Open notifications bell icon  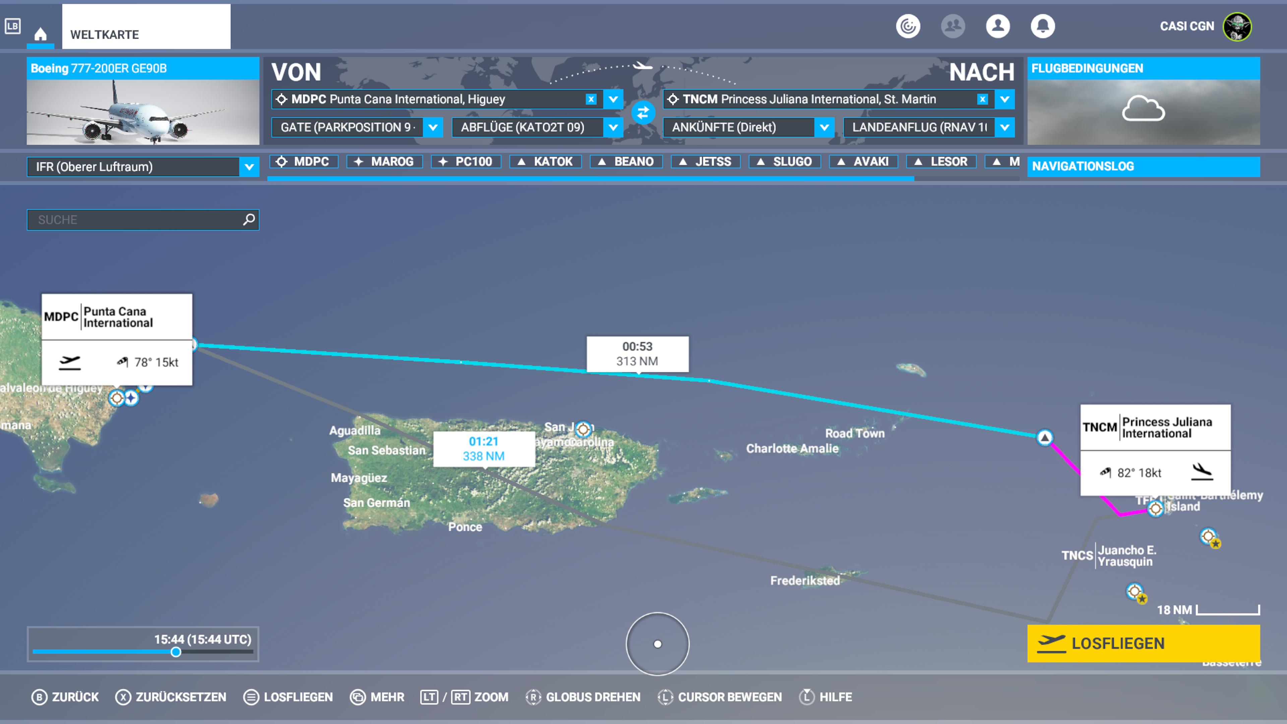[1043, 26]
